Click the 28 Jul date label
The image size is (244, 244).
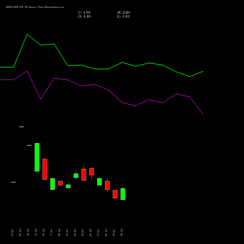click(x=106, y=232)
